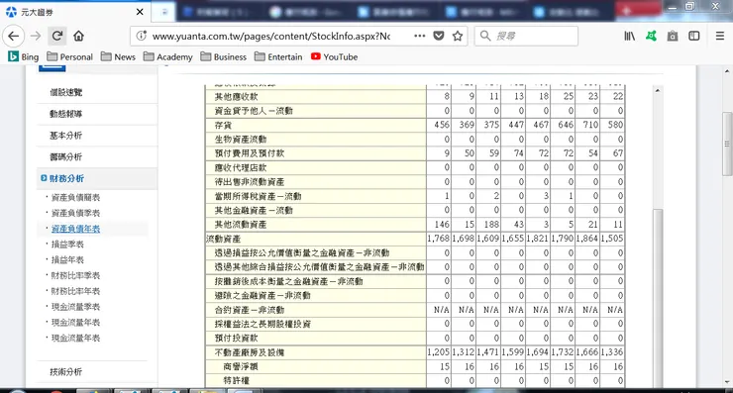
Task: Click the page scrollbar up arrow
Action: (727, 71)
